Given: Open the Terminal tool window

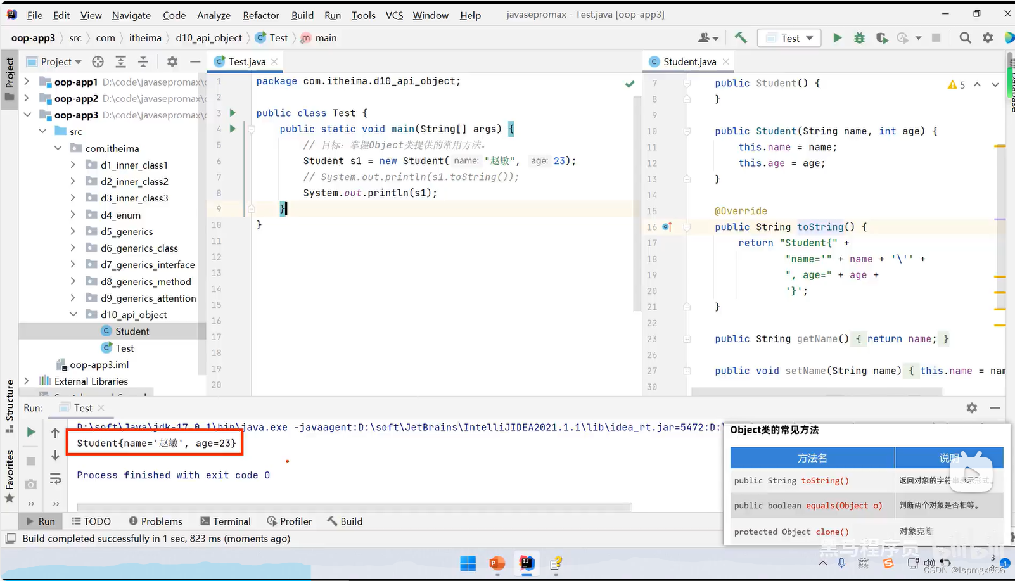Looking at the screenshot, I should [225, 521].
